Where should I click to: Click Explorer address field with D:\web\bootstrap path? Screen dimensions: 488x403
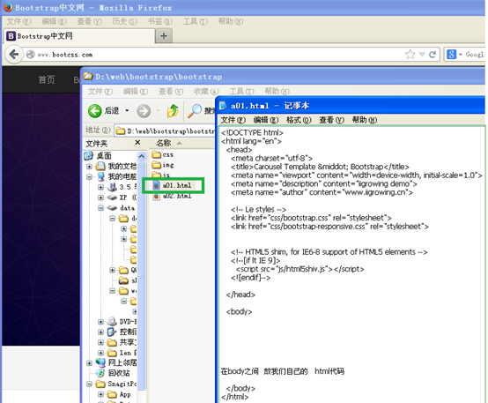click(x=165, y=131)
